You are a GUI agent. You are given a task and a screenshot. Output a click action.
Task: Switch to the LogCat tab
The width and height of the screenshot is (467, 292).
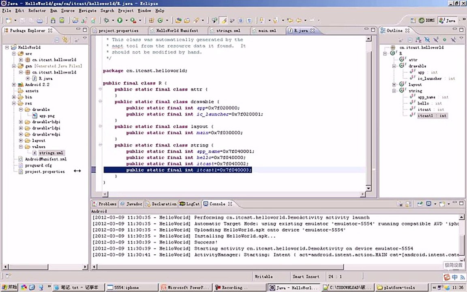[189, 204]
